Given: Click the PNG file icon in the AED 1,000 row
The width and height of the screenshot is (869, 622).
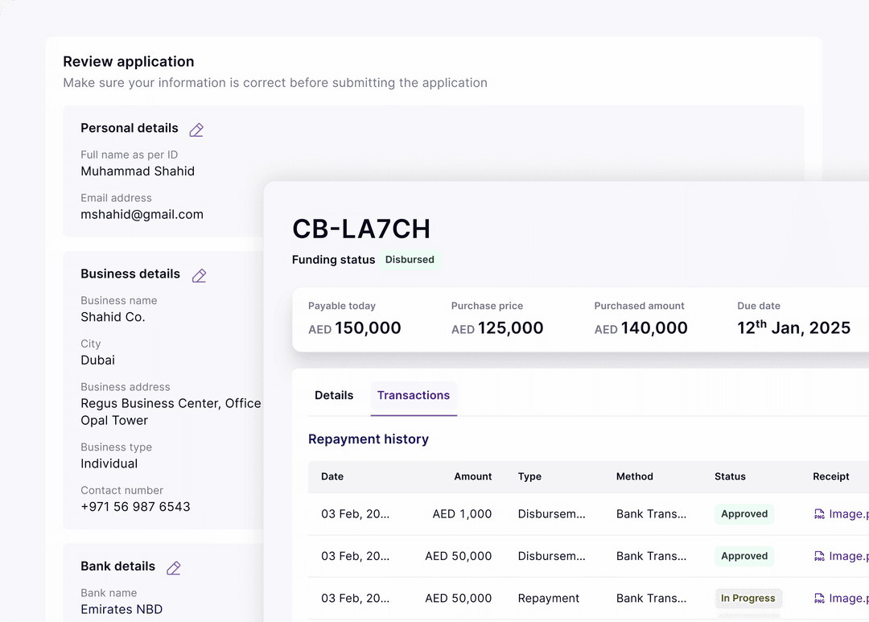Looking at the screenshot, I should tap(819, 514).
